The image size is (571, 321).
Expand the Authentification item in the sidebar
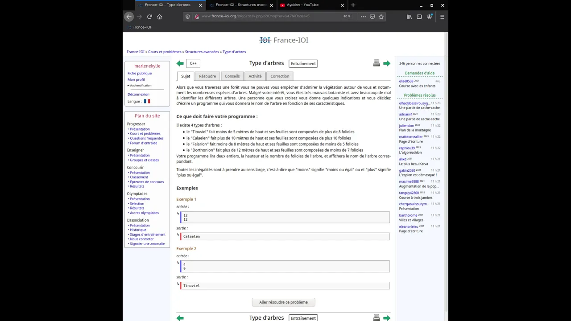point(140,85)
